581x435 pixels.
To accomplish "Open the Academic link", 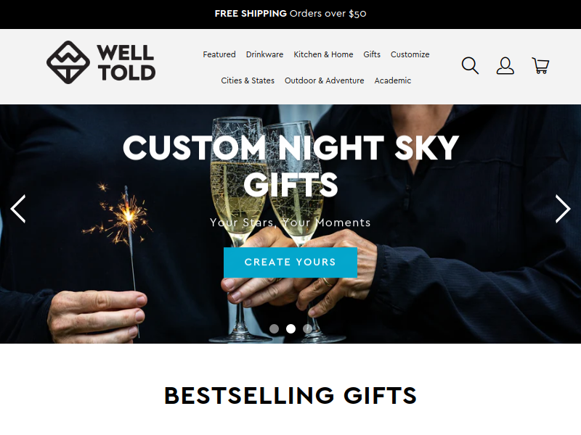I will coord(392,80).
